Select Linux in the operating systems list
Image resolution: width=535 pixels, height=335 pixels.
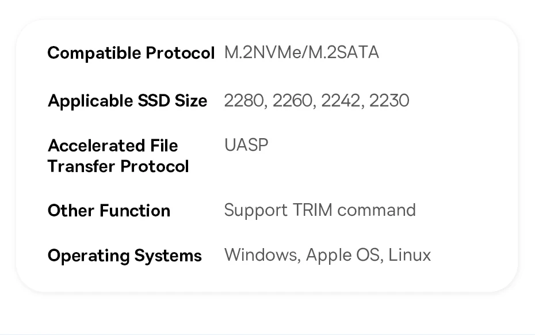click(x=410, y=255)
